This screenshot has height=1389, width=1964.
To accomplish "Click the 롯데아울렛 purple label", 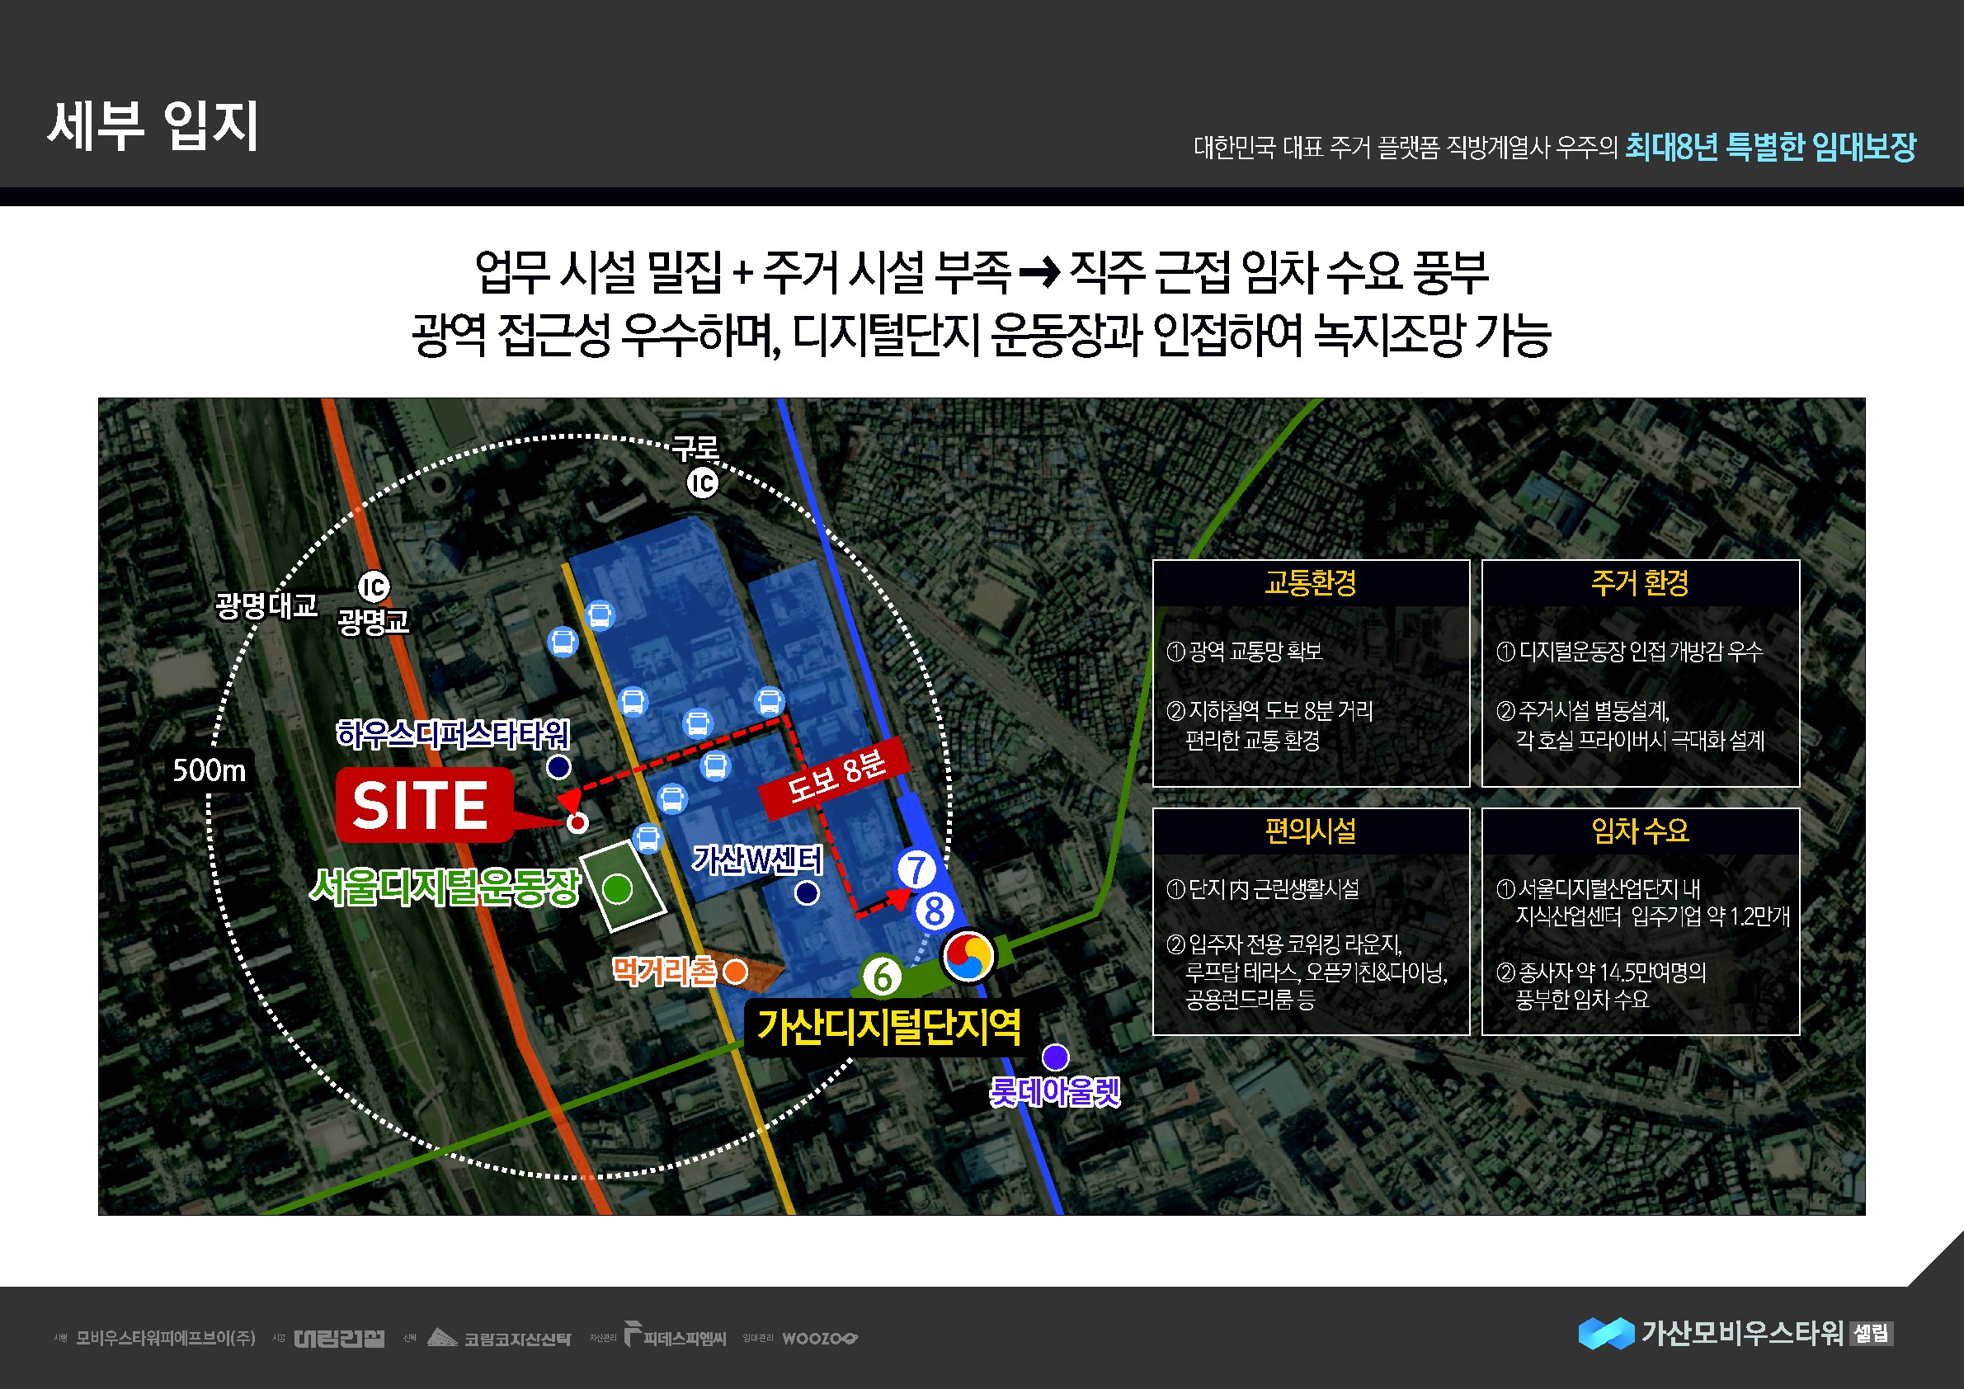I will point(1055,1092).
